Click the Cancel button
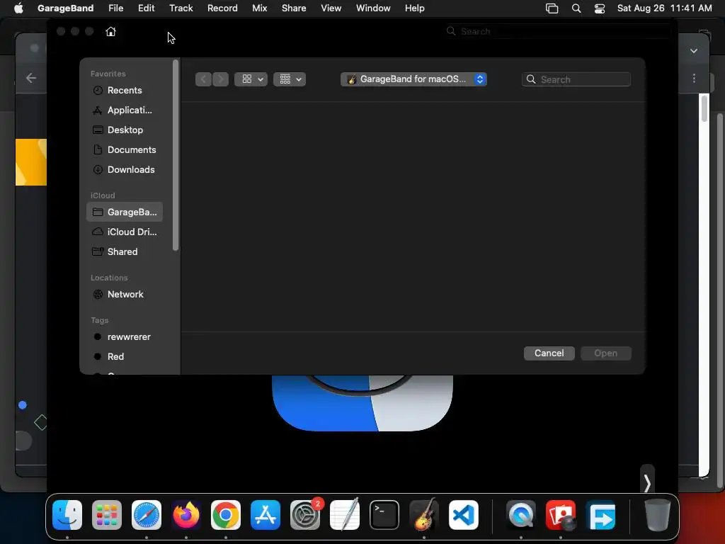725x544 pixels. (x=549, y=353)
